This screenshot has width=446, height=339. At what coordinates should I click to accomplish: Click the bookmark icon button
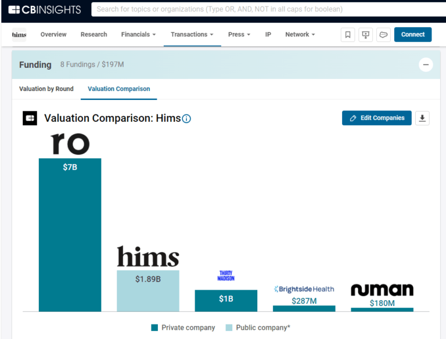[x=348, y=35]
